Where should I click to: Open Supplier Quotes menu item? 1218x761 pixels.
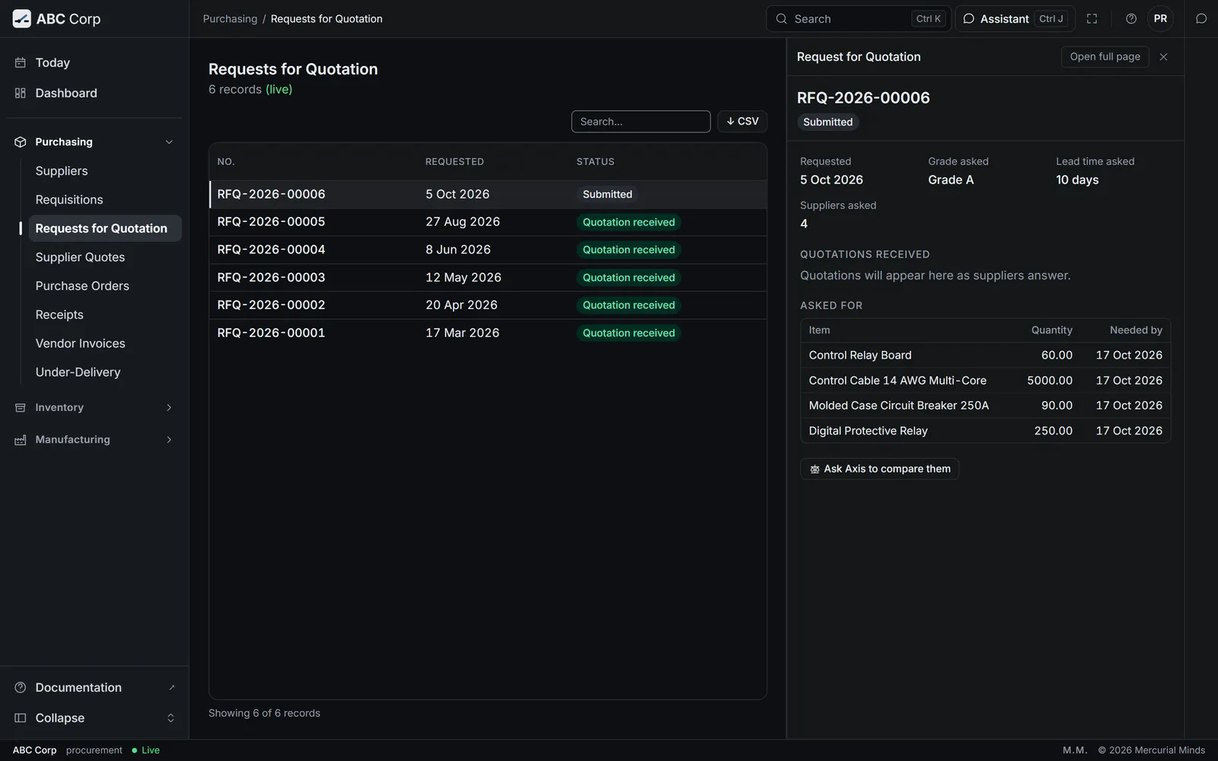[x=105, y=257]
